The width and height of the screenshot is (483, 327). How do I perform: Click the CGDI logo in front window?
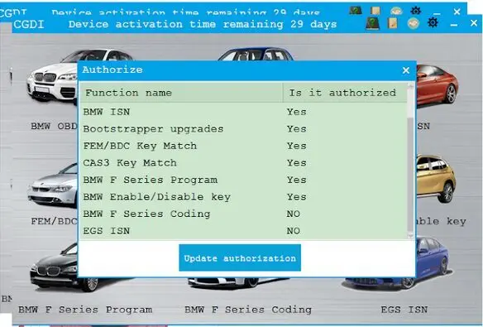(29, 24)
